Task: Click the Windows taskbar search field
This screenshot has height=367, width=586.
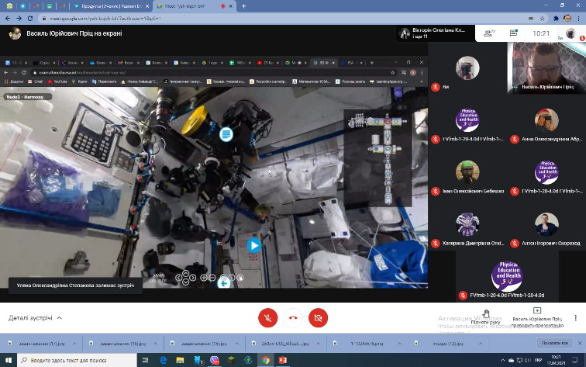Action: (x=74, y=360)
